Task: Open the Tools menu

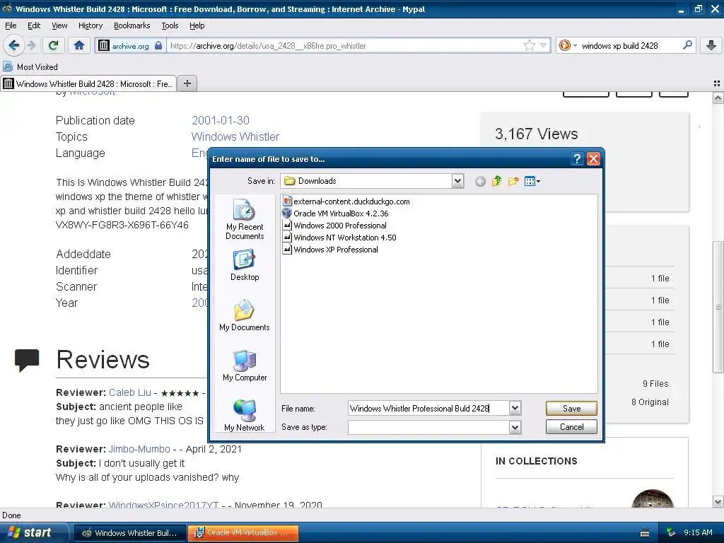Action: coord(170,25)
